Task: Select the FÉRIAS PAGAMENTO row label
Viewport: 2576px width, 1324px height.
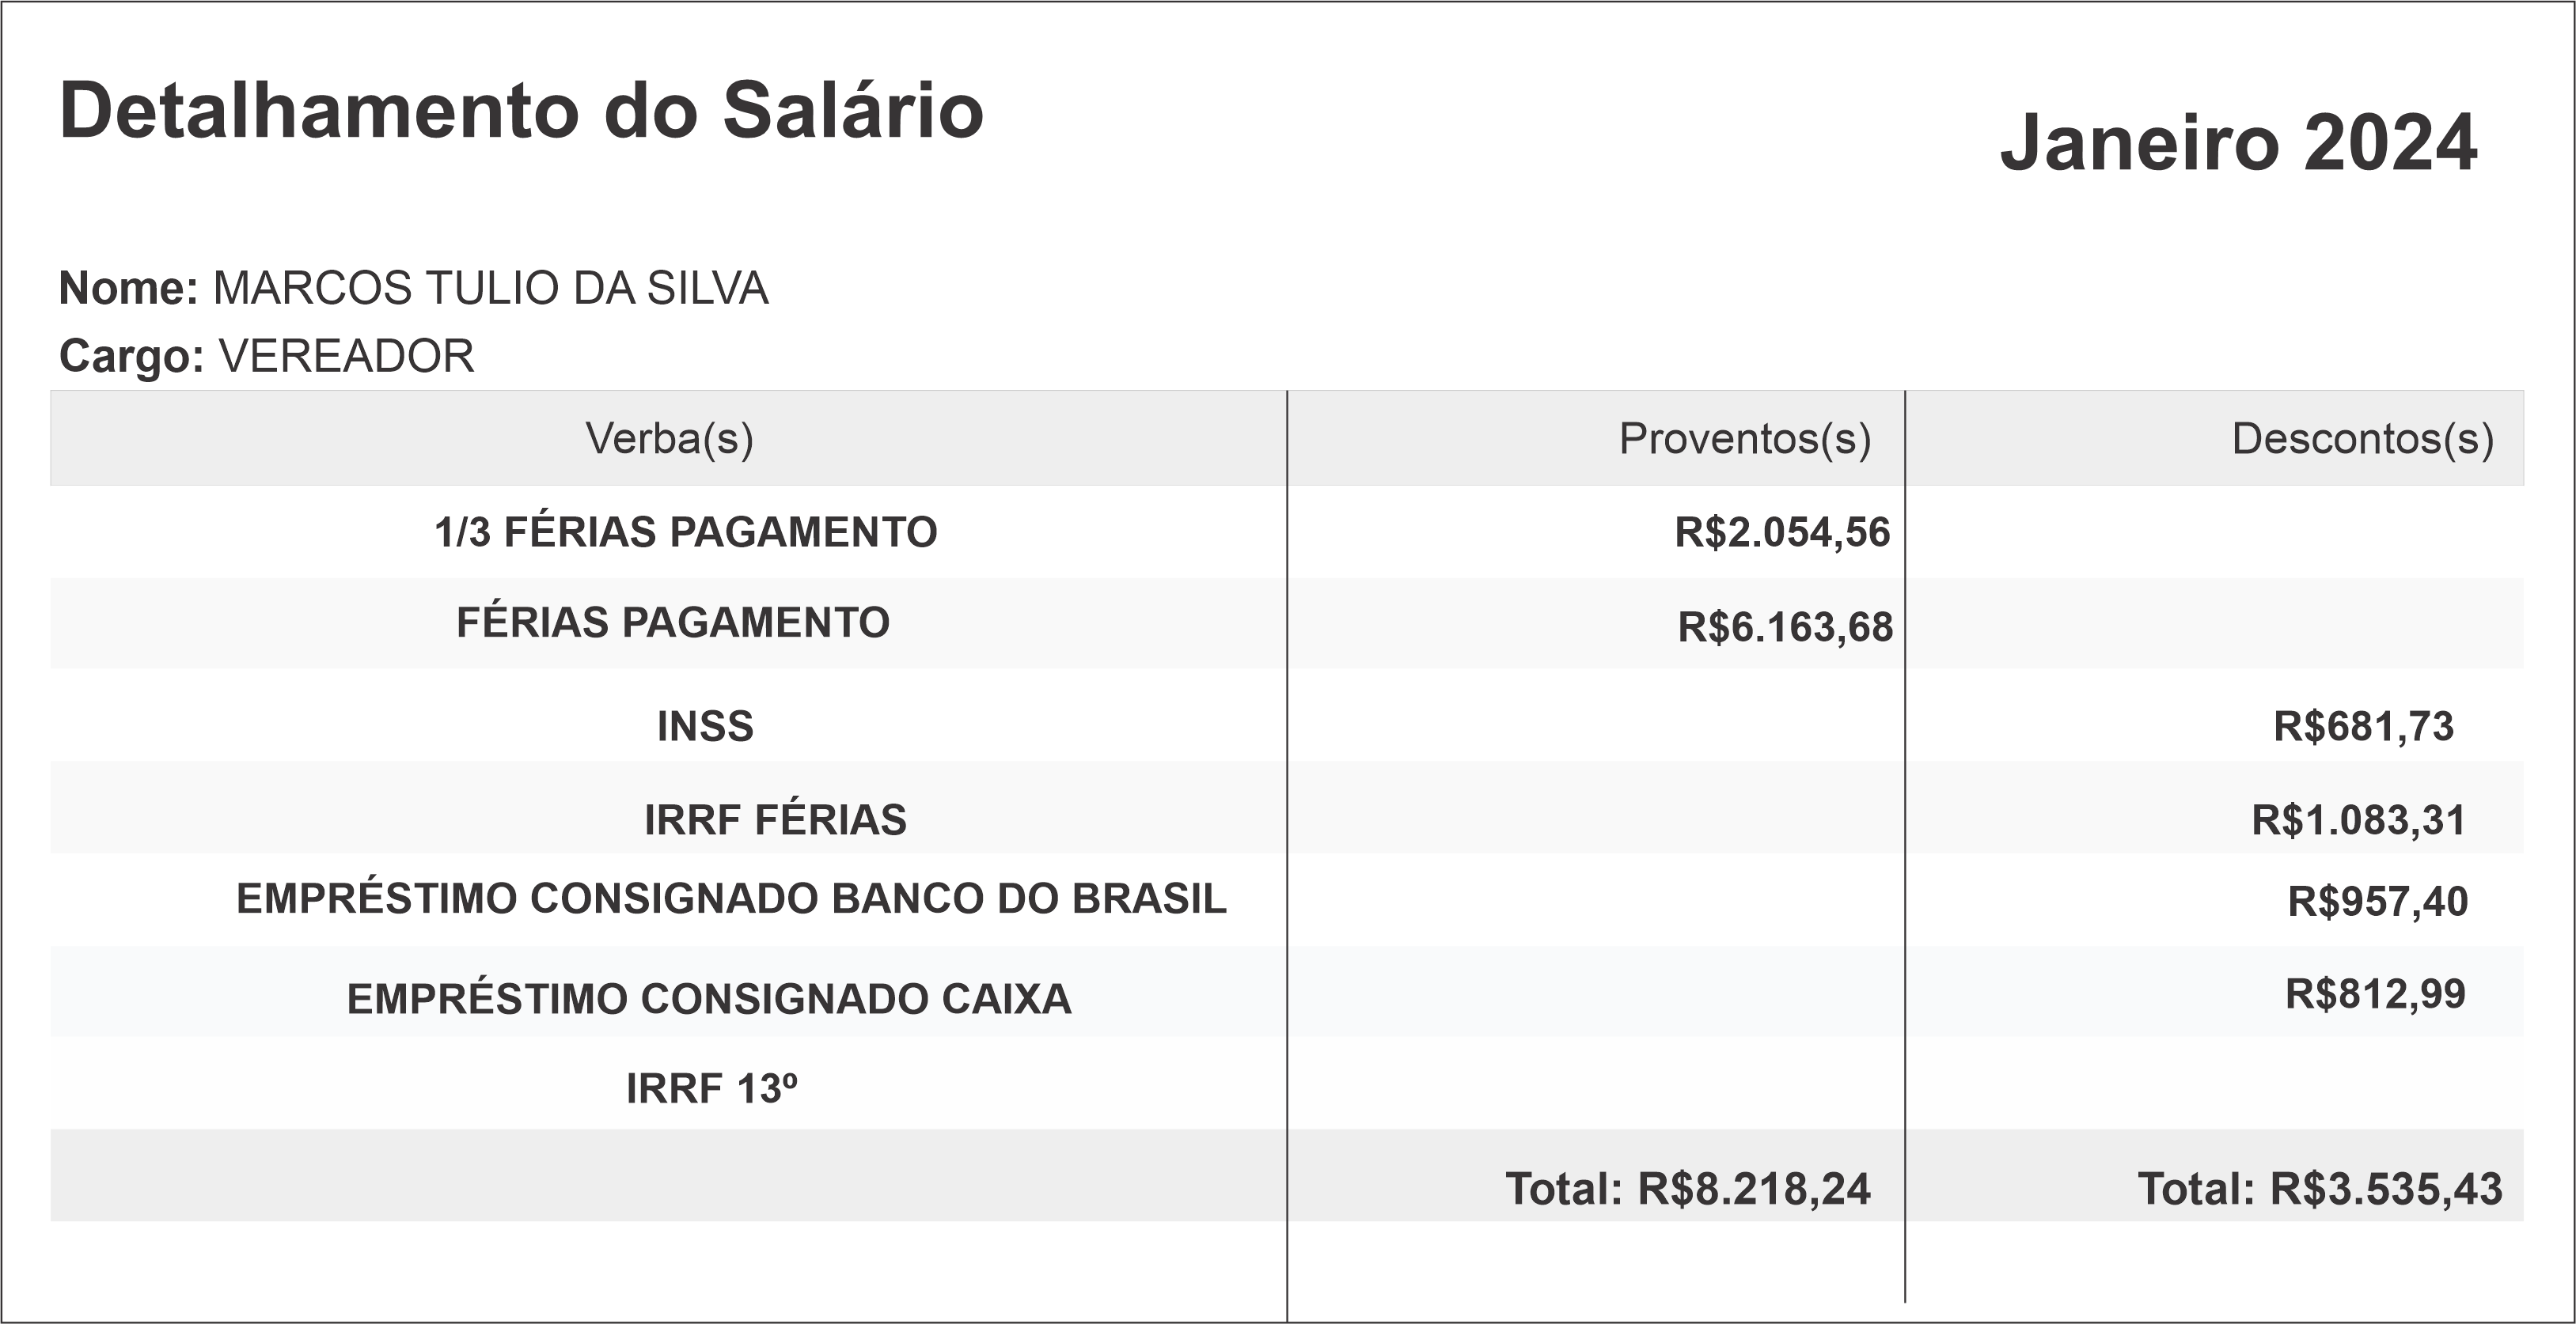Action: pyautogui.click(x=673, y=622)
